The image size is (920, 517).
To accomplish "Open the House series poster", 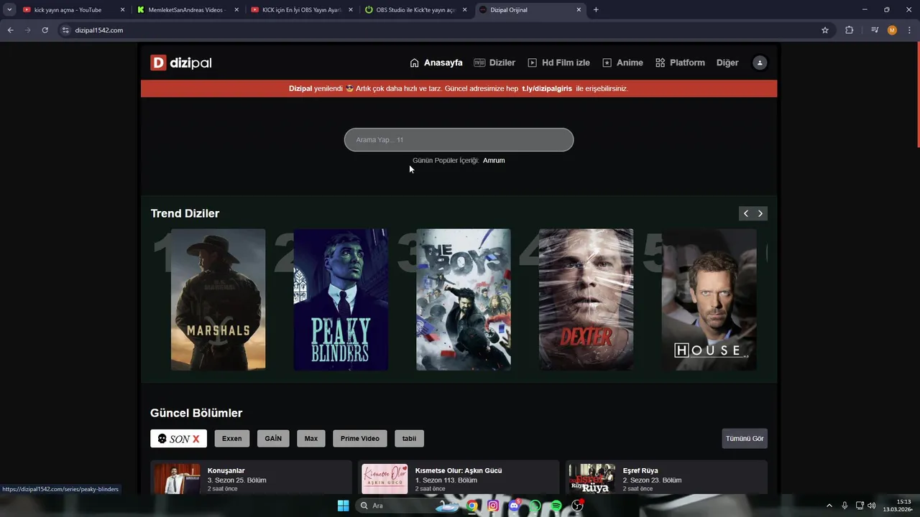I will click(709, 299).
